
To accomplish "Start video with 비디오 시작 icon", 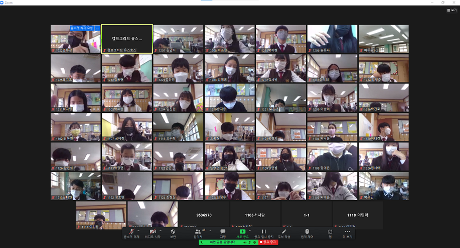I will click(152, 231).
